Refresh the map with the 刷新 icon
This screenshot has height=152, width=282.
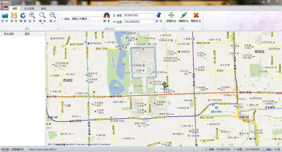click(23, 16)
